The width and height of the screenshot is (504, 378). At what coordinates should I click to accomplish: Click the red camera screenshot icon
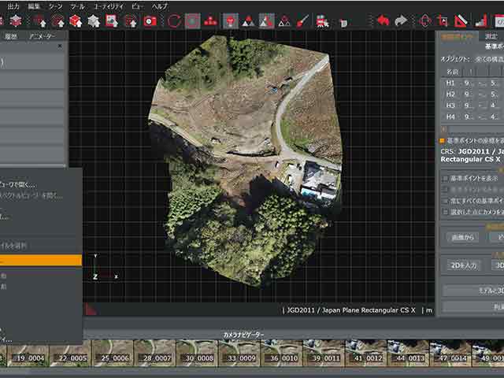[150, 21]
